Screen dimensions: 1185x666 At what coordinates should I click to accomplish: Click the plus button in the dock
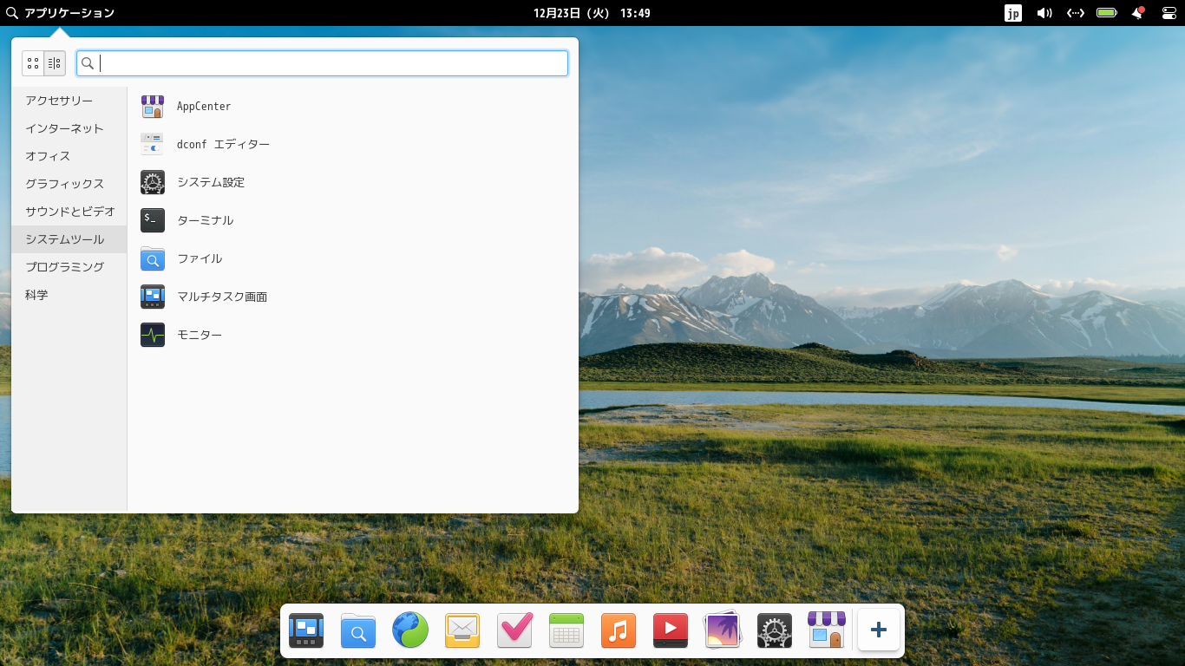point(878,630)
